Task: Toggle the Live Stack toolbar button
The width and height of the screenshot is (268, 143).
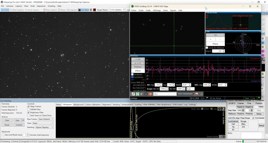Action: click(x=83, y=10)
